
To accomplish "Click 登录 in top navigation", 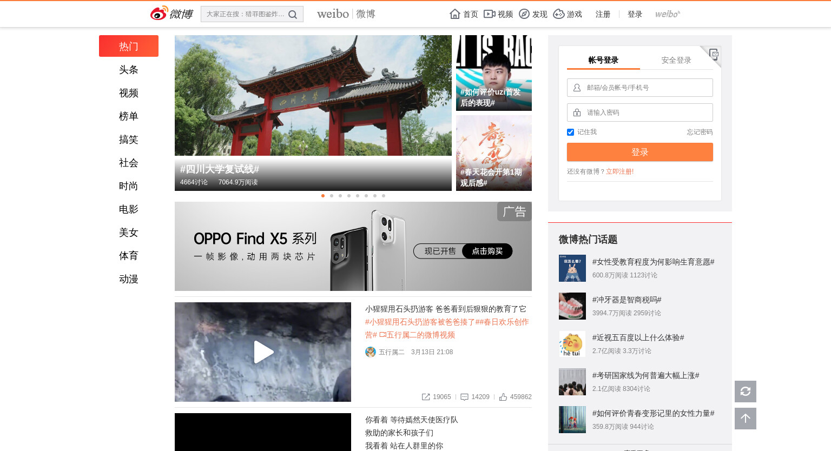I will [x=635, y=14].
